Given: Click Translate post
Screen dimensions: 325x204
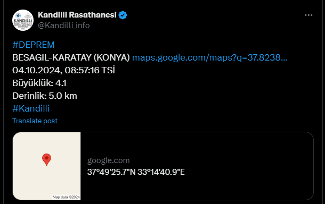Looking at the screenshot, I should point(35,121).
